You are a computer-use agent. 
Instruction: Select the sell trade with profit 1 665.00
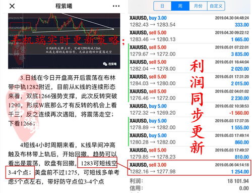(x=189, y=36)
